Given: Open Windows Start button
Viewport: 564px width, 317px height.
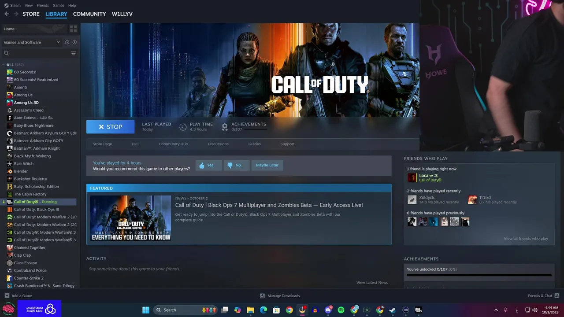Looking at the screenshot, I should point(146,310).
